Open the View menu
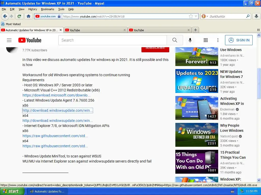 (21, 9)
